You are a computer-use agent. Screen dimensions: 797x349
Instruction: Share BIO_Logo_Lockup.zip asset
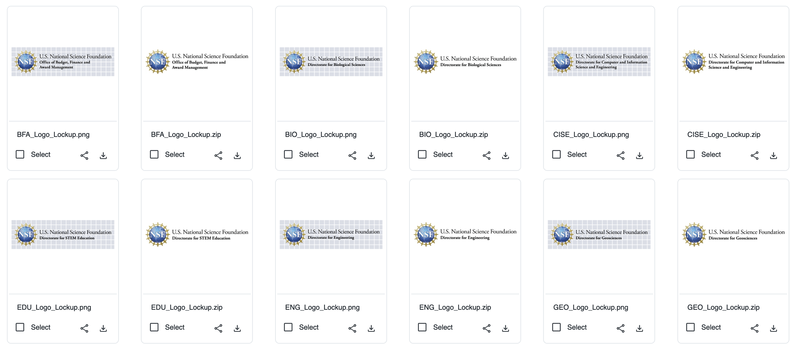[x=486, y=155]
